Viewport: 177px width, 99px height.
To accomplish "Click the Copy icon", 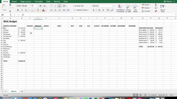I will coord(10,8).
